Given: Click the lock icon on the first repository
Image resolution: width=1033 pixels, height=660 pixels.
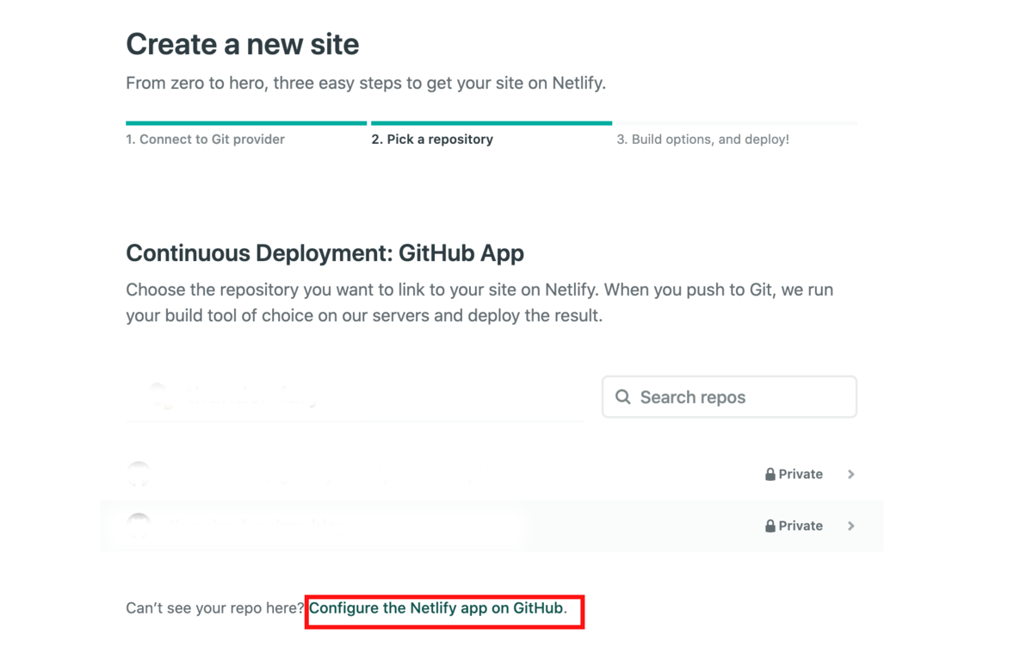Looking at the screenshot, I should (x=770, y=475).
